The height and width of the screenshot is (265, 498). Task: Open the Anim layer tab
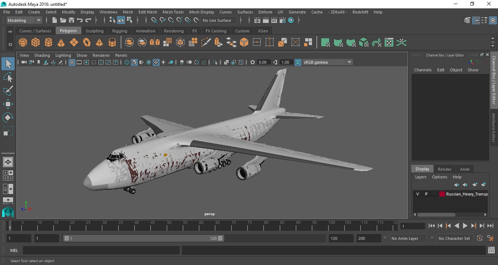click(x=464, y=169)
